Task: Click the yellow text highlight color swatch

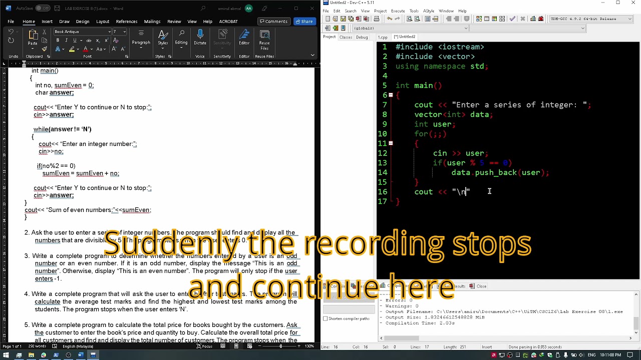Action: (72, 49)
